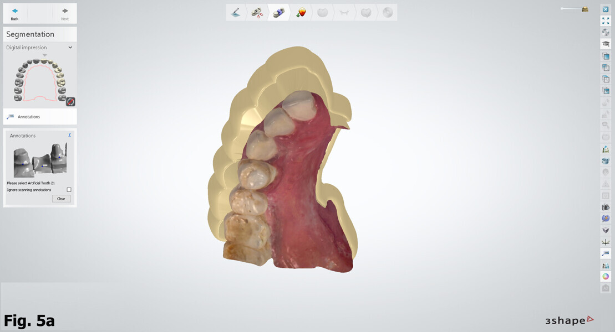
Task: Click the graduation cap tutorial icon
Action: (606, 44)
